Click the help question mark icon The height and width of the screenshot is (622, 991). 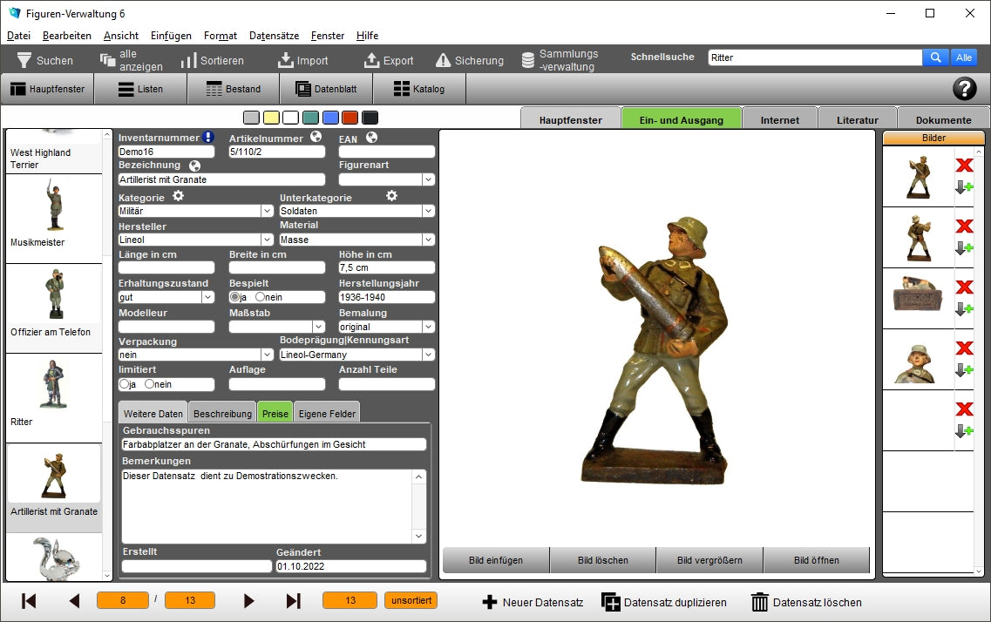(x=965, y=89)
